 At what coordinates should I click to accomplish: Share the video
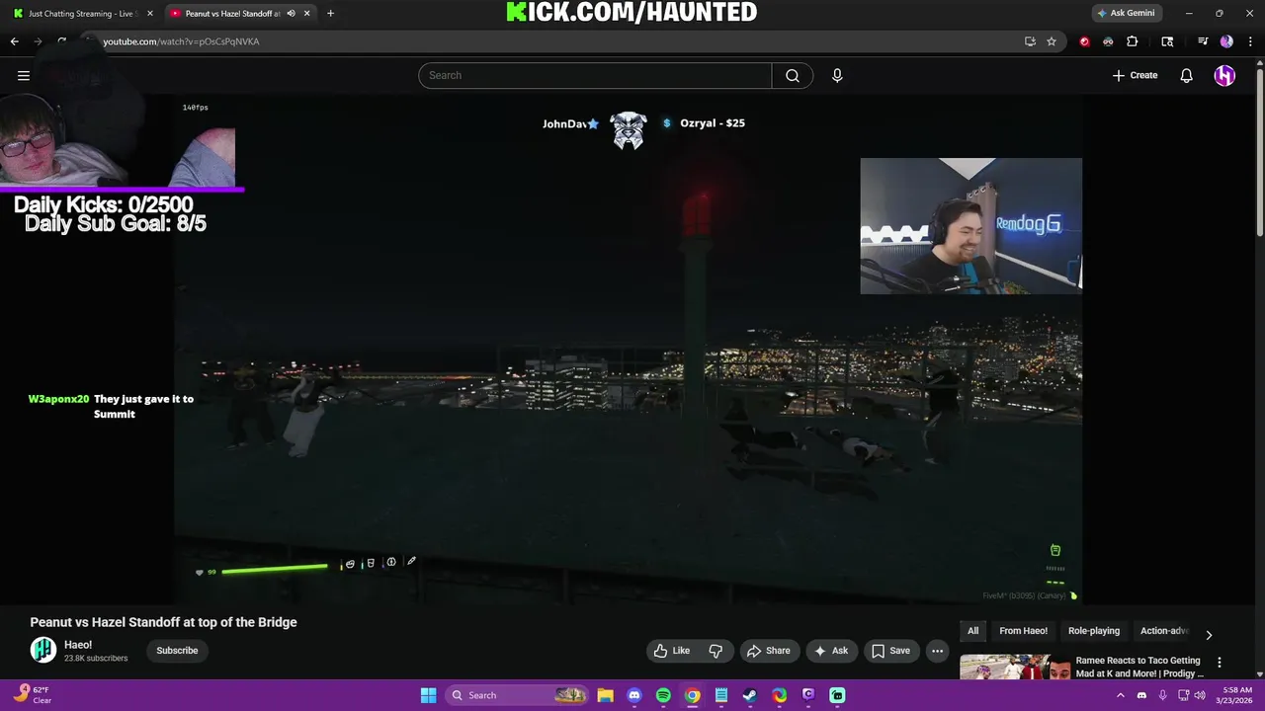pos(768,651)
